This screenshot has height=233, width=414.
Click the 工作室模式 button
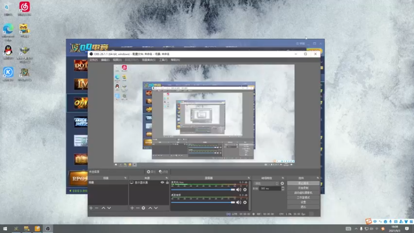[303, 197]
